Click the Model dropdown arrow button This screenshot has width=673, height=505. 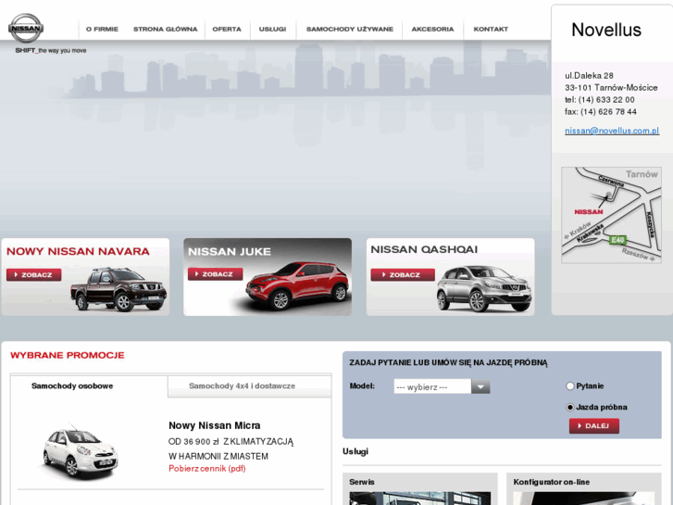[x=480, y=386]
